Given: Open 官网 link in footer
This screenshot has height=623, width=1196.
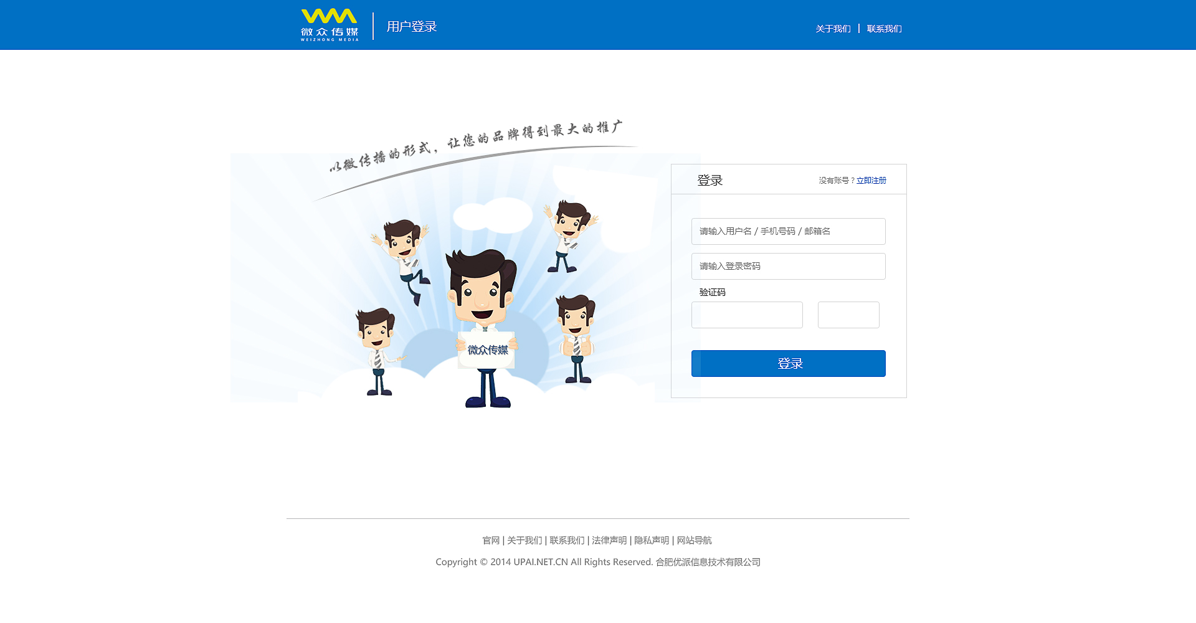Looking at the screenshot, I should click(x=491, y=540).
